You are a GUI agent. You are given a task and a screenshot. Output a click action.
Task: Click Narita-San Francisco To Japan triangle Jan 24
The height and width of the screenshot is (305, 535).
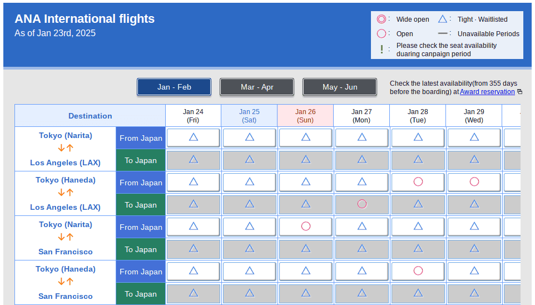[194, 249]
